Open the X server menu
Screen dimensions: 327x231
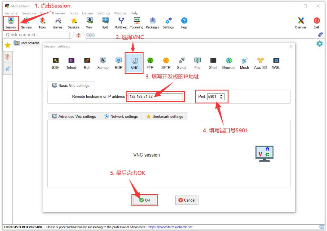(58, 13)
